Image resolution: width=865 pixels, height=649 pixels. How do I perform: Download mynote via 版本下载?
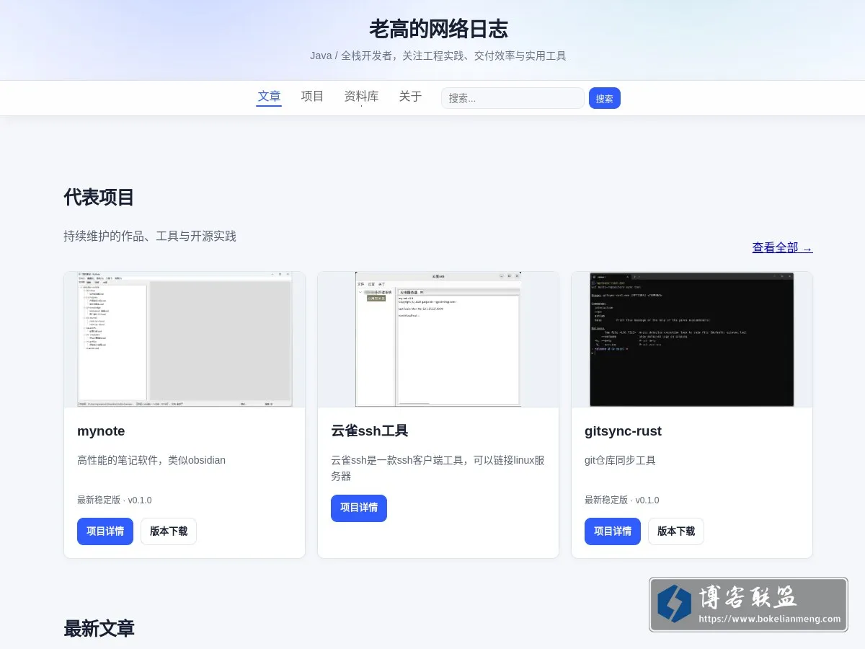click(169, 531)
